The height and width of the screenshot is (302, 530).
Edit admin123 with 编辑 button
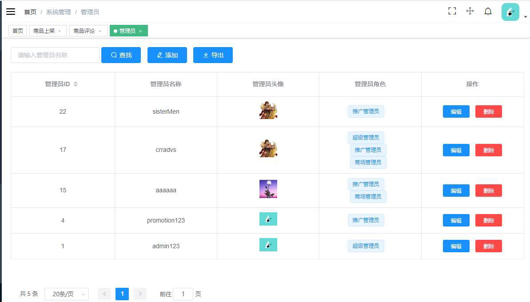pyautogui.click(x=456, y=246)
